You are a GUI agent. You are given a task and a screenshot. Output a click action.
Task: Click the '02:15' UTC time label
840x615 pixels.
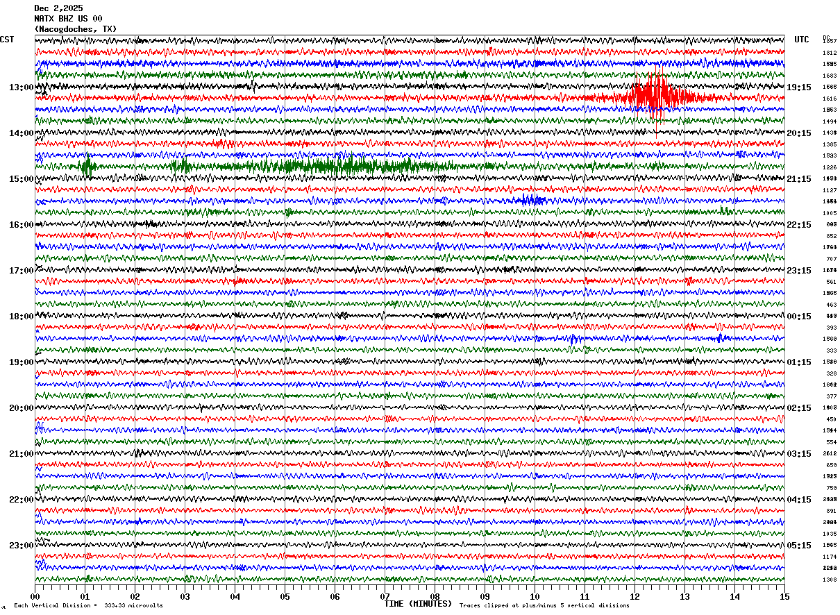pos(799,408)
